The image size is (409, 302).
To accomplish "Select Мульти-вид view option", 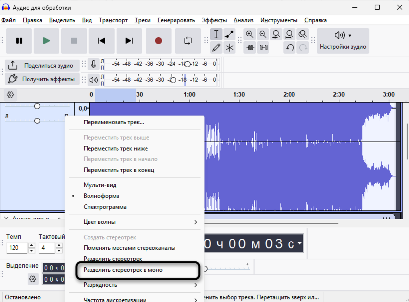I will (x=135, y=185).
